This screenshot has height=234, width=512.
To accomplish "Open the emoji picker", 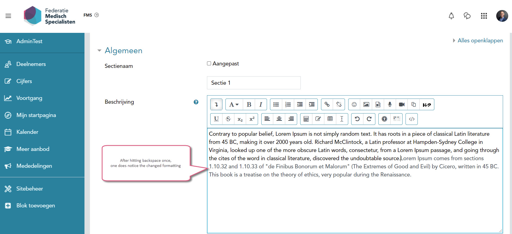I will click(x=354, y=105).
